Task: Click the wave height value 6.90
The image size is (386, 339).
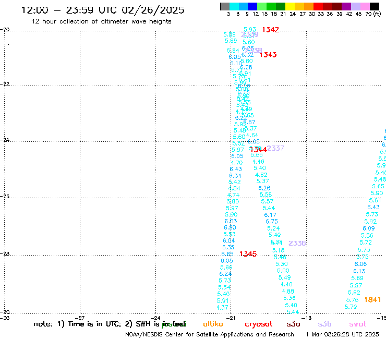Action: [230, 227]
